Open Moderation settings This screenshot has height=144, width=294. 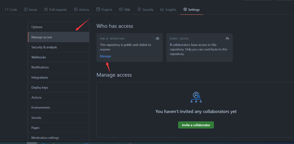click(59, 138)
